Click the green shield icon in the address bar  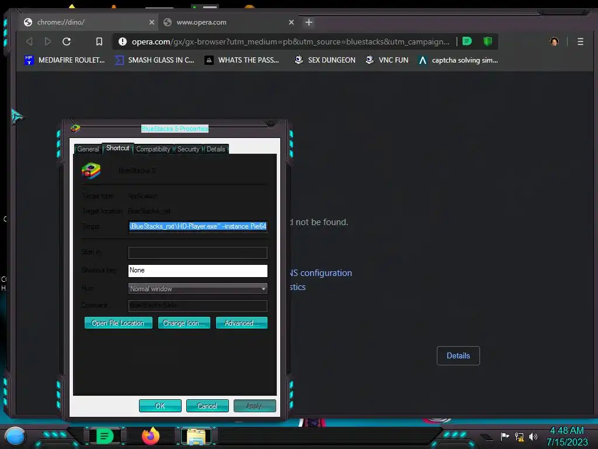(x=488, y=41)
